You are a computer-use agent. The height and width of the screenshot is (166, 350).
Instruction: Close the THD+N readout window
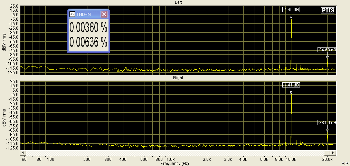[104, 14]
